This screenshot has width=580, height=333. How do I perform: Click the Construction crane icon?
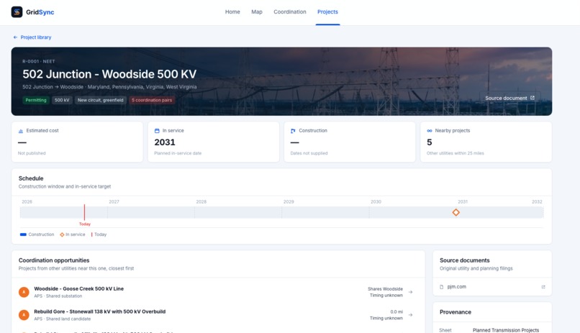click(x=293, y=131)
